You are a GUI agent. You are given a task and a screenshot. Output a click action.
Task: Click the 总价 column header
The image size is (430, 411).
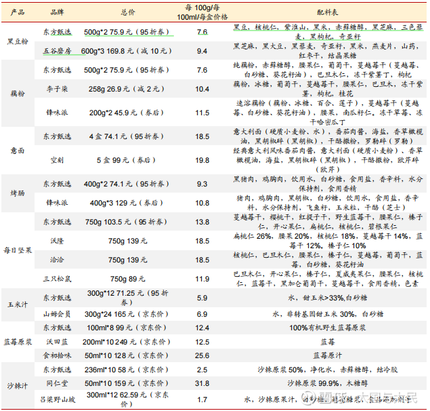coord(128,12)
